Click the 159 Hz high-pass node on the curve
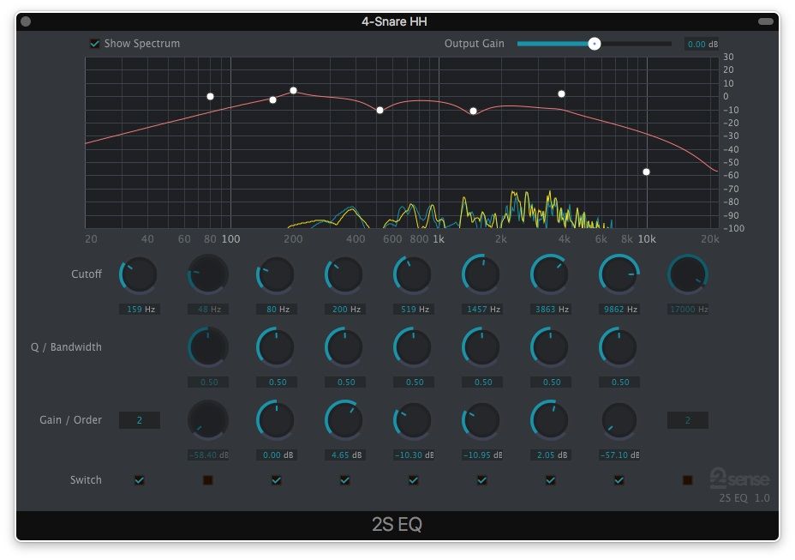Image resolution: width=795 pixels, height=560 pixels. click(x=272, y=100)
